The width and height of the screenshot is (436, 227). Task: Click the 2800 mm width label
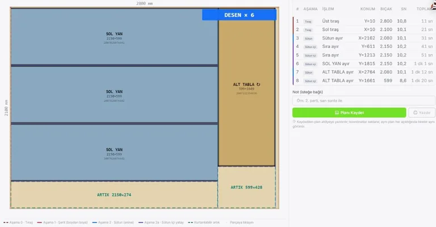(x=144, y=3)
